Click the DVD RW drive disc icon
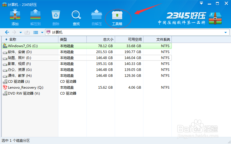Screen dimensions: 231x144 point(5,93)
